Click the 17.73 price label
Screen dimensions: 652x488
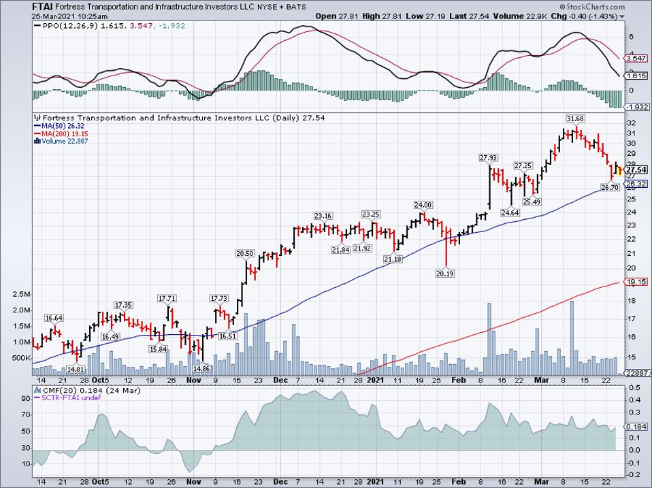point(218,299)
